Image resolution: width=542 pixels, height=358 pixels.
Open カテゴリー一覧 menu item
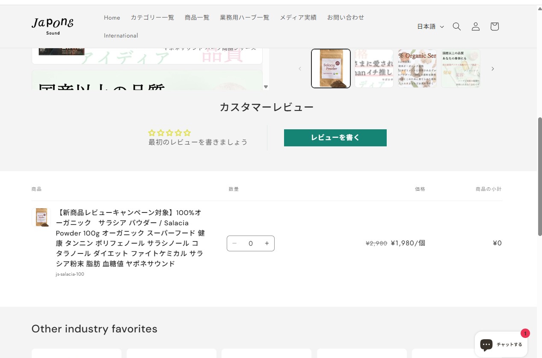[x=152, y=17]
